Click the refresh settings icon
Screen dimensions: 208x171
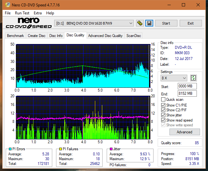coord(193,78)
